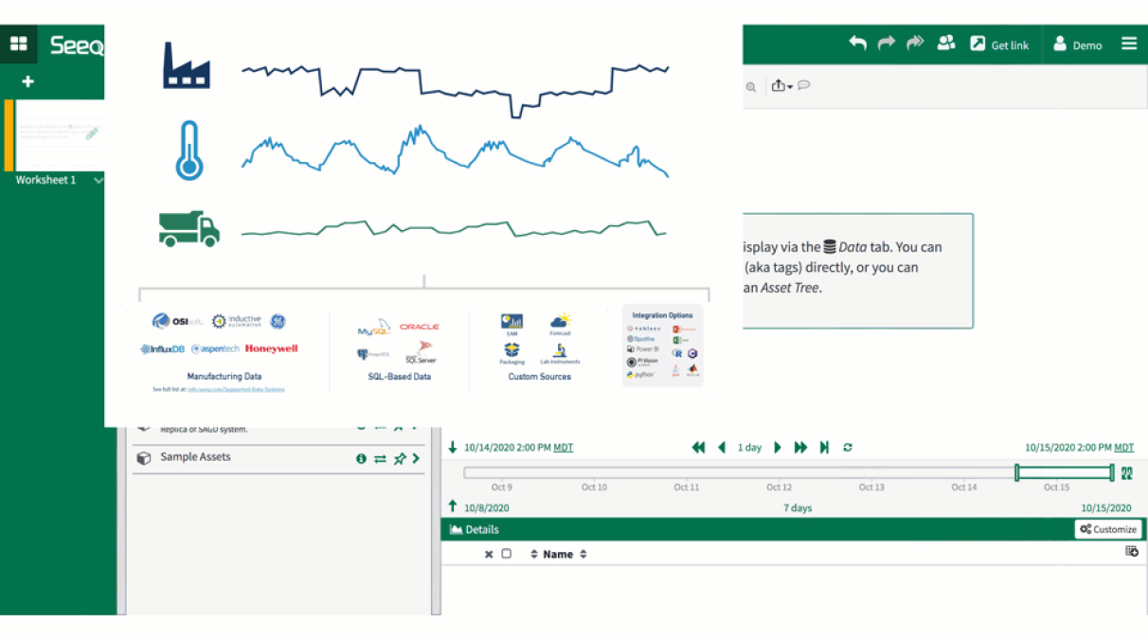Screen dimensions: 1148x639
Task: Redo the last undone action
Action: coord(887,44)
